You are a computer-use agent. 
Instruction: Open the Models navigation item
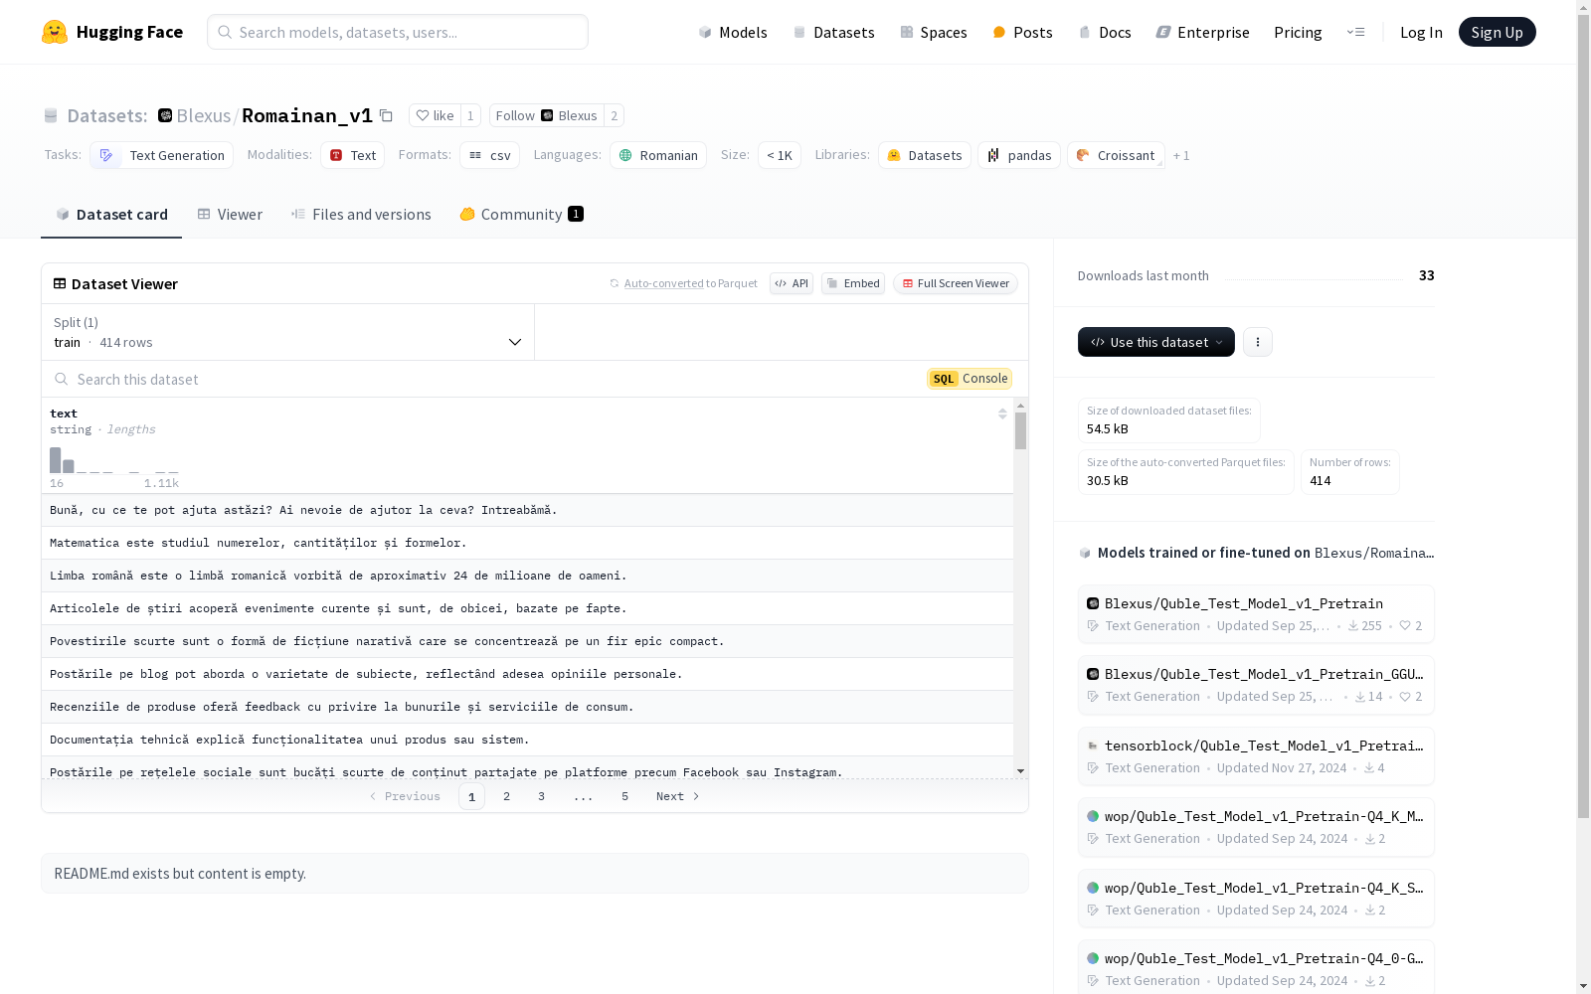733,32
